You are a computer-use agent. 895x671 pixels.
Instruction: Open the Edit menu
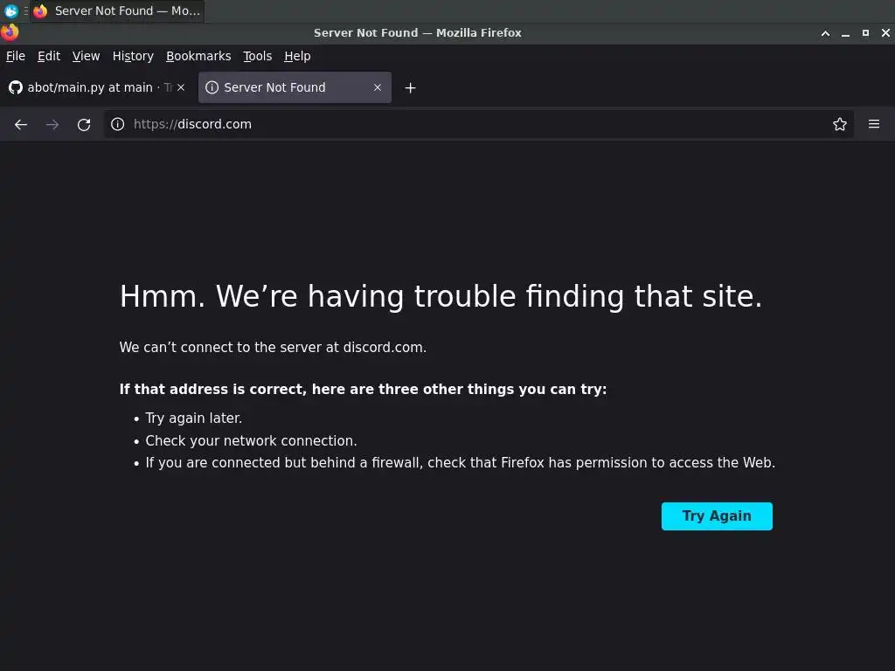[x=49, y=56]
